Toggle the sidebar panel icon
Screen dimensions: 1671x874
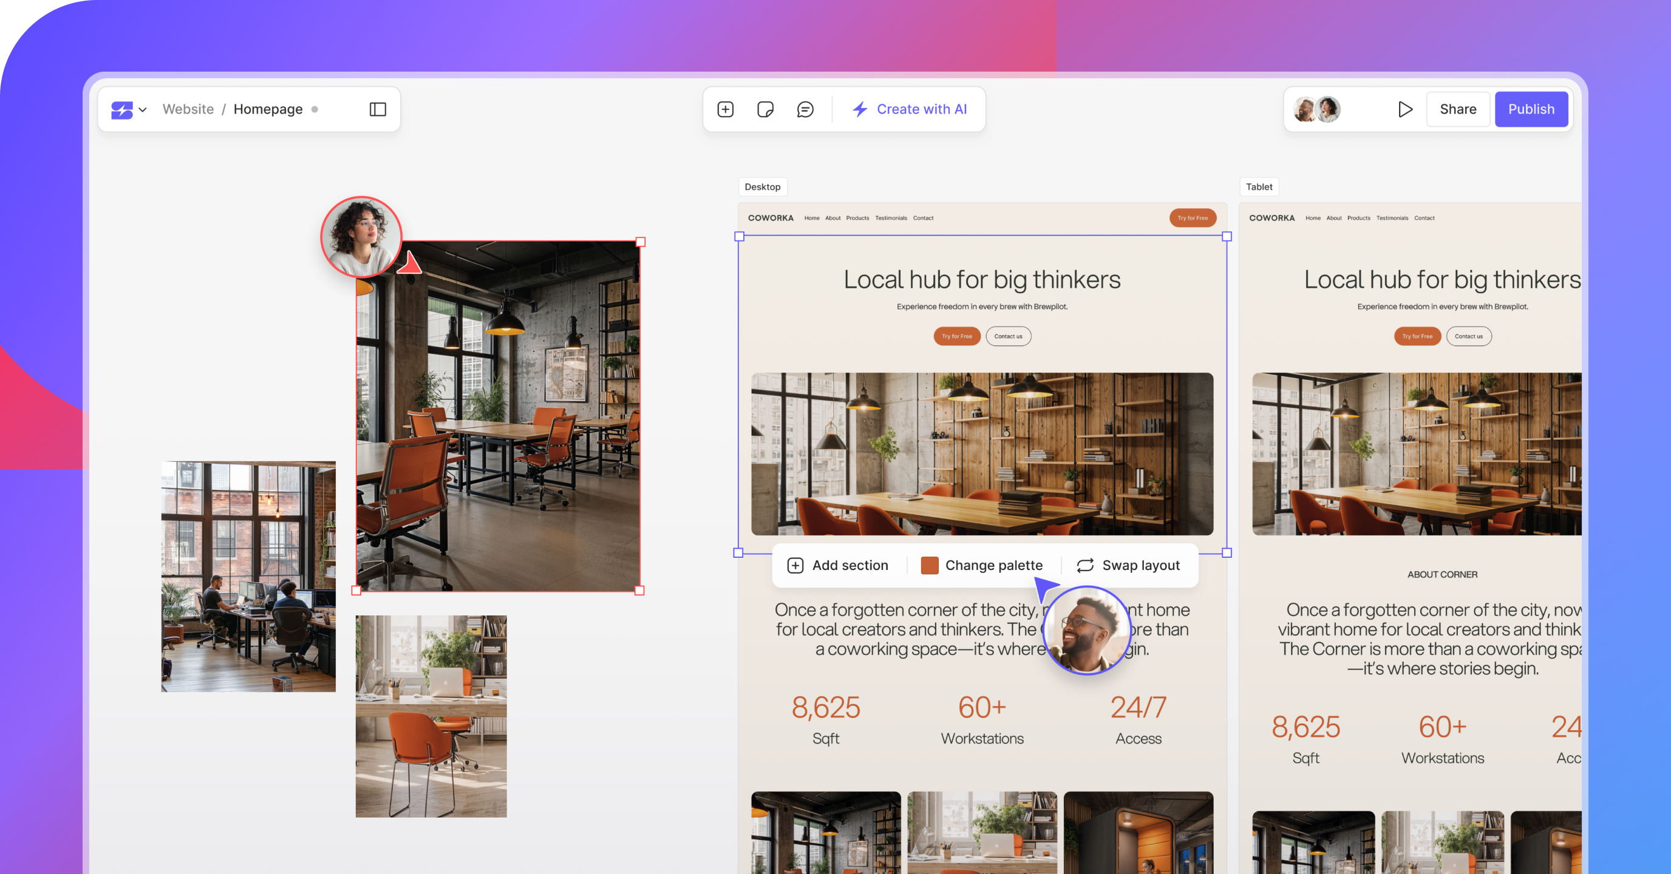[378, 110]
